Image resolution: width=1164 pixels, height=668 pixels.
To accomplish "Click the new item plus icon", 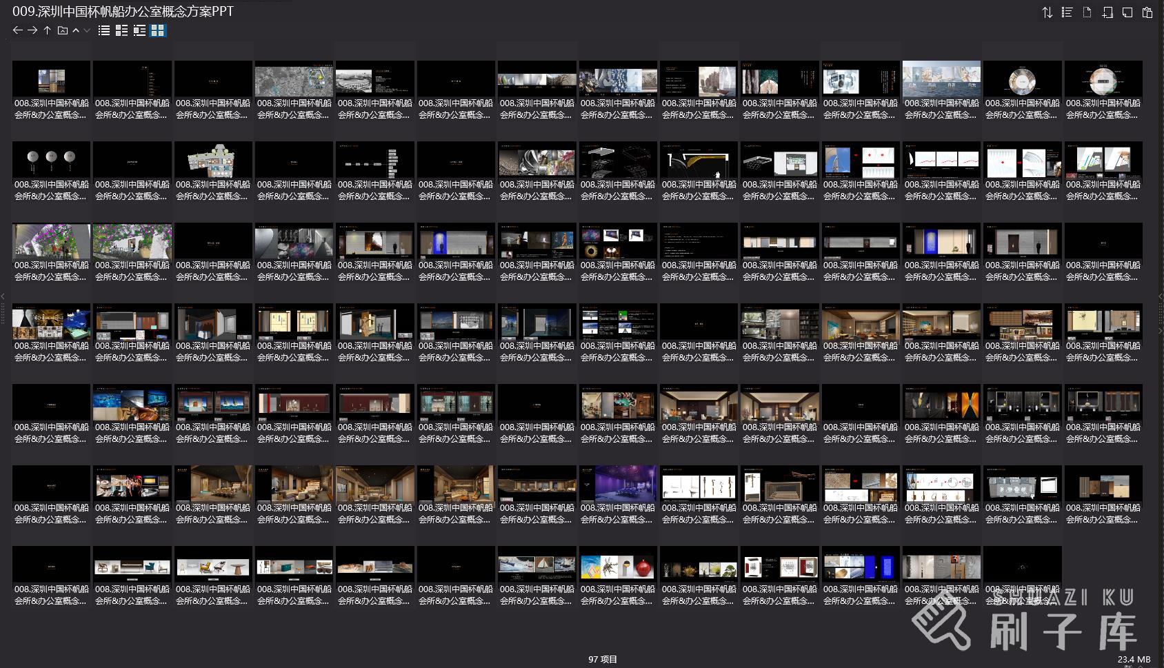I will point(1107,12).
